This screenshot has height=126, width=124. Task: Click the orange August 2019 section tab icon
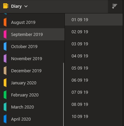point(5,22)
